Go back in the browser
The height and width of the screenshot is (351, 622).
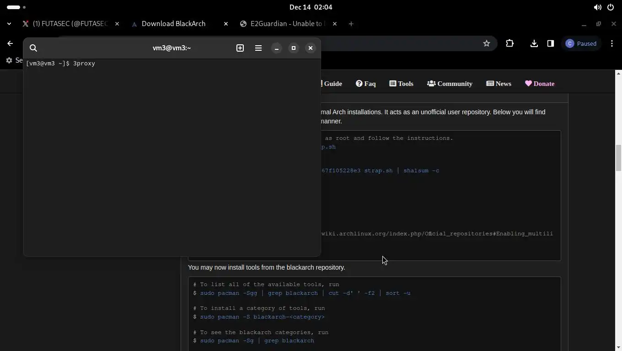(x=10, y=43)
